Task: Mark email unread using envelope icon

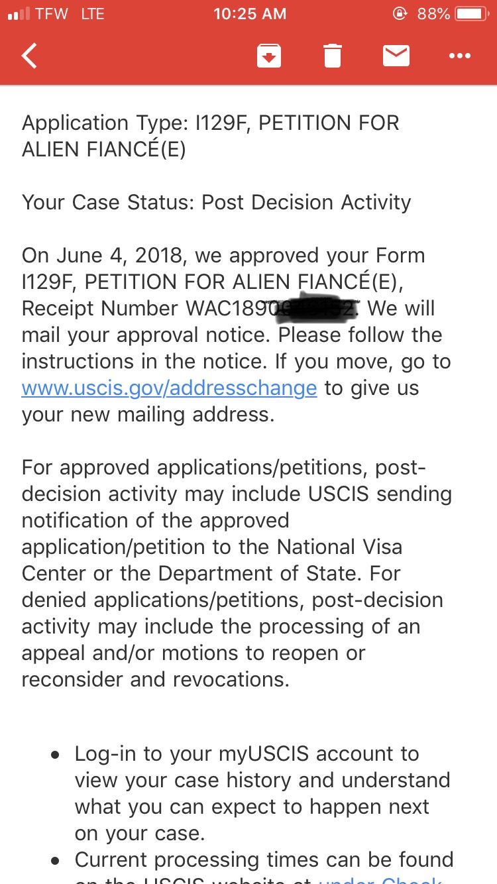Action: [396, 56]
